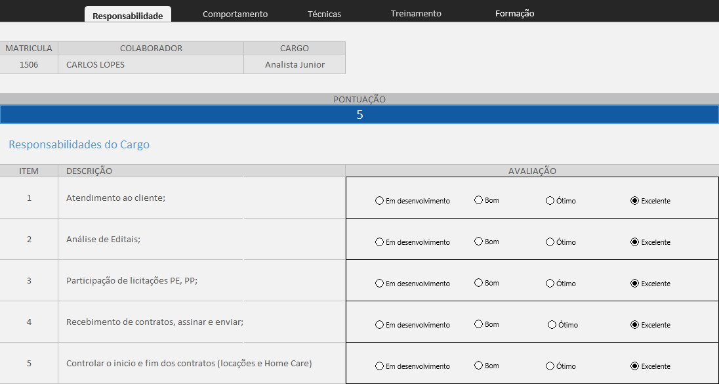Click the Responsabilidades do Cargo heading
The image size is (719, 384).
(x=79, y=144)
